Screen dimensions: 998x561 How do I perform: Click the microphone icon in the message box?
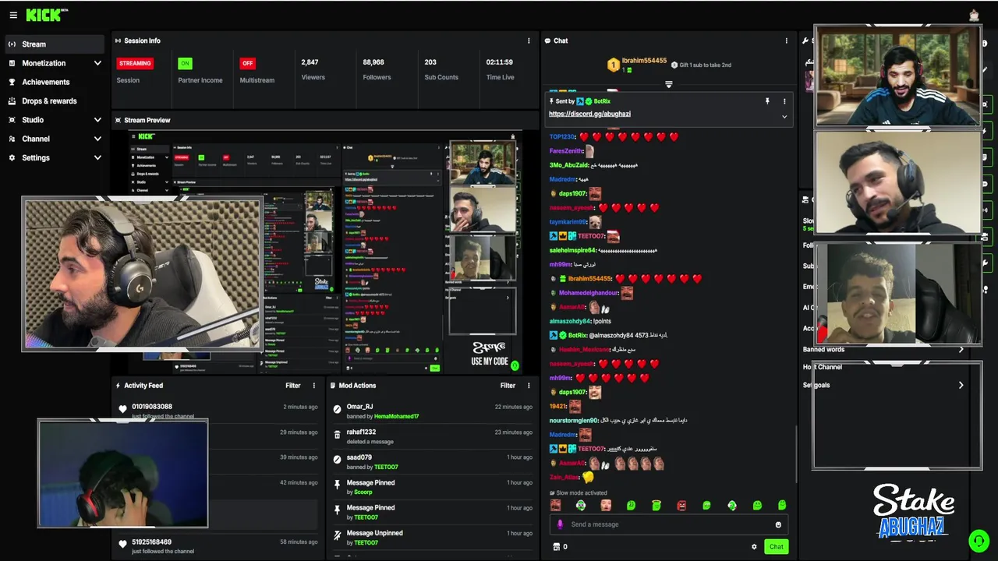(560, 524)
